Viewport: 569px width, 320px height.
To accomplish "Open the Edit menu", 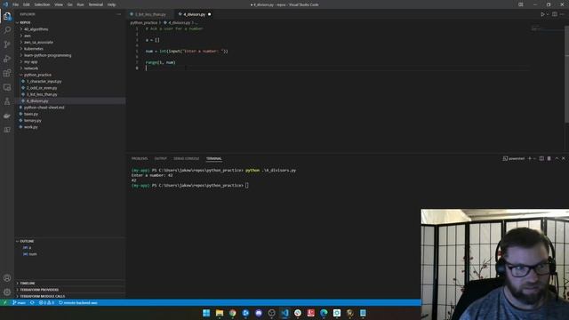I will 26,4.
